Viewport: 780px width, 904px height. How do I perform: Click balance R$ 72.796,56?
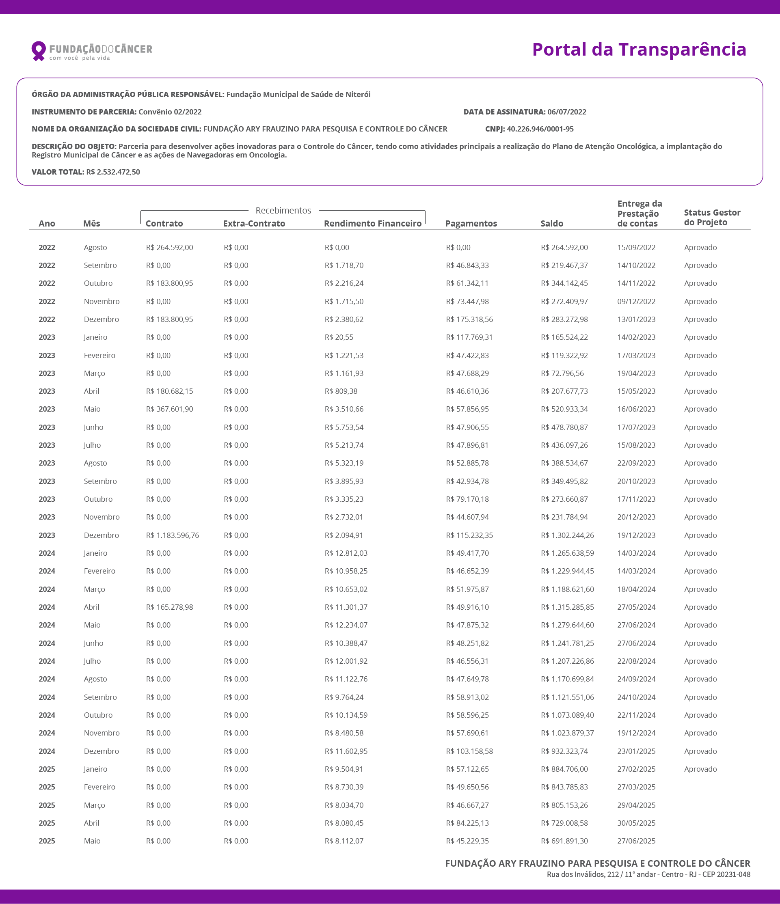pyautogui.click(x=562, y=373)
